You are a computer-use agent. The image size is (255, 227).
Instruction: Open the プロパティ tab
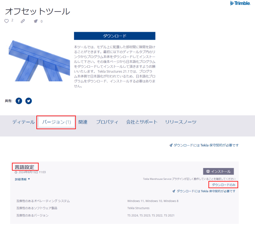point(107,122)
